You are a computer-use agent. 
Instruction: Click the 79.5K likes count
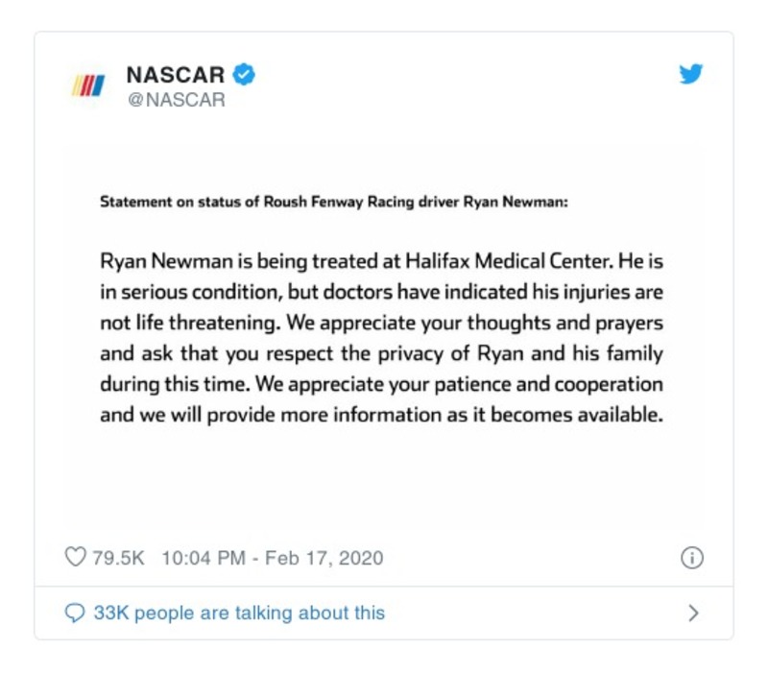pyautogui.click(x=118, y=558)
